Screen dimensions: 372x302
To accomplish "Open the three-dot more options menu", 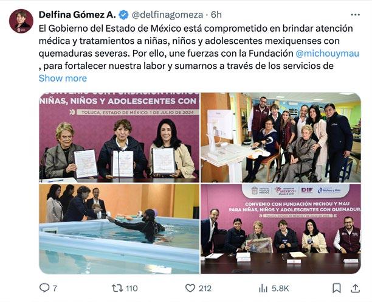I will pyautogui.click(x=355, y=15).
